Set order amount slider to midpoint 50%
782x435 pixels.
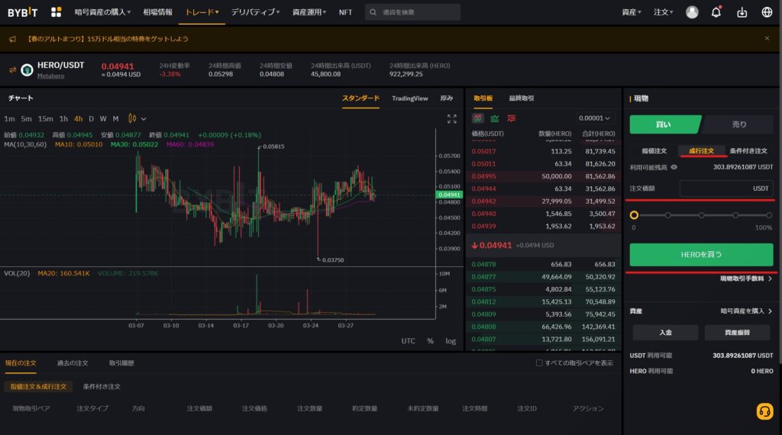tap(702, 215)
